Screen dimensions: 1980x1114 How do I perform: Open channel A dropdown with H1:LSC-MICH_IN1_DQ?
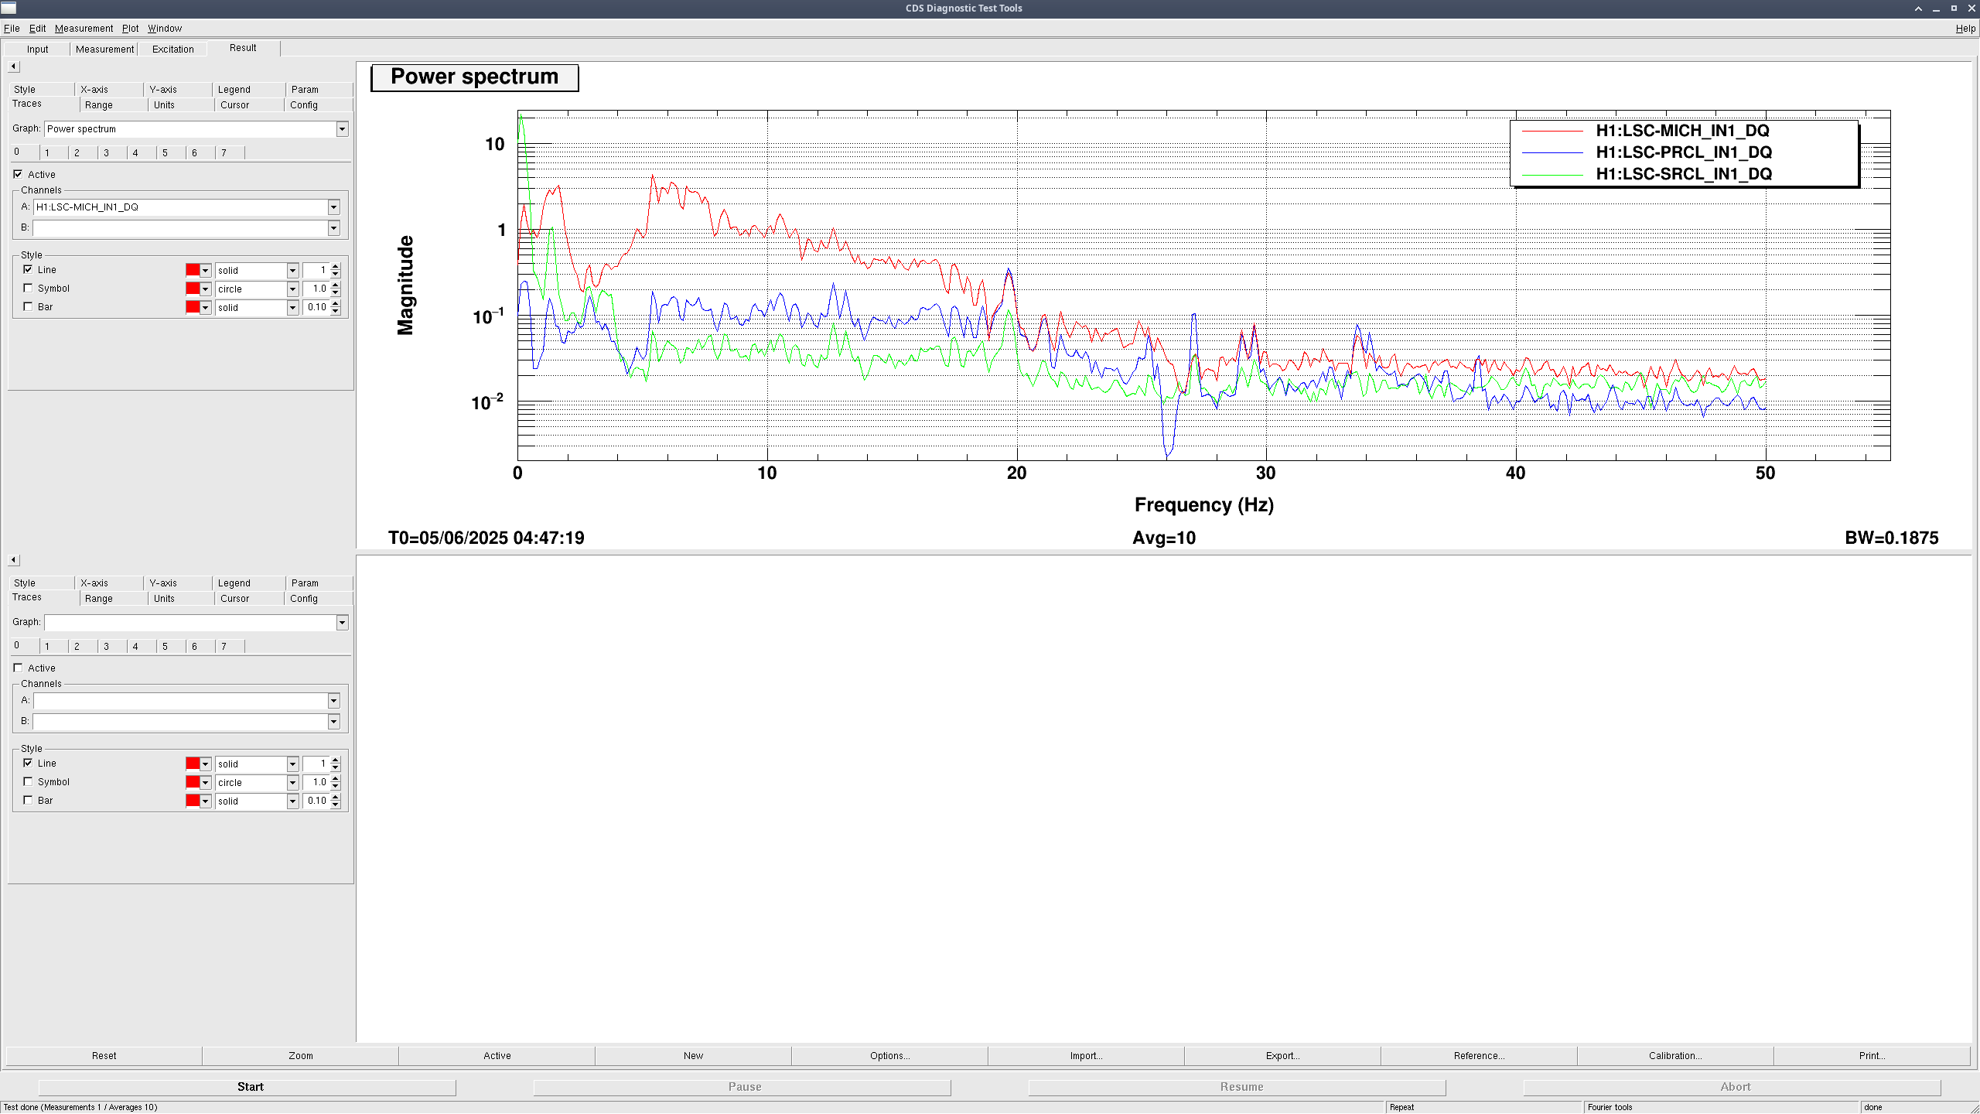click(333, 207)
